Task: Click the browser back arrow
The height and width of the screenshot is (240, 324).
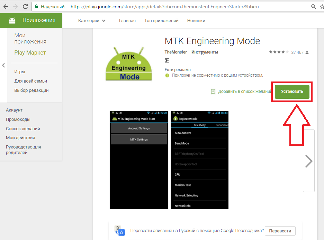Action: [5, 7]
